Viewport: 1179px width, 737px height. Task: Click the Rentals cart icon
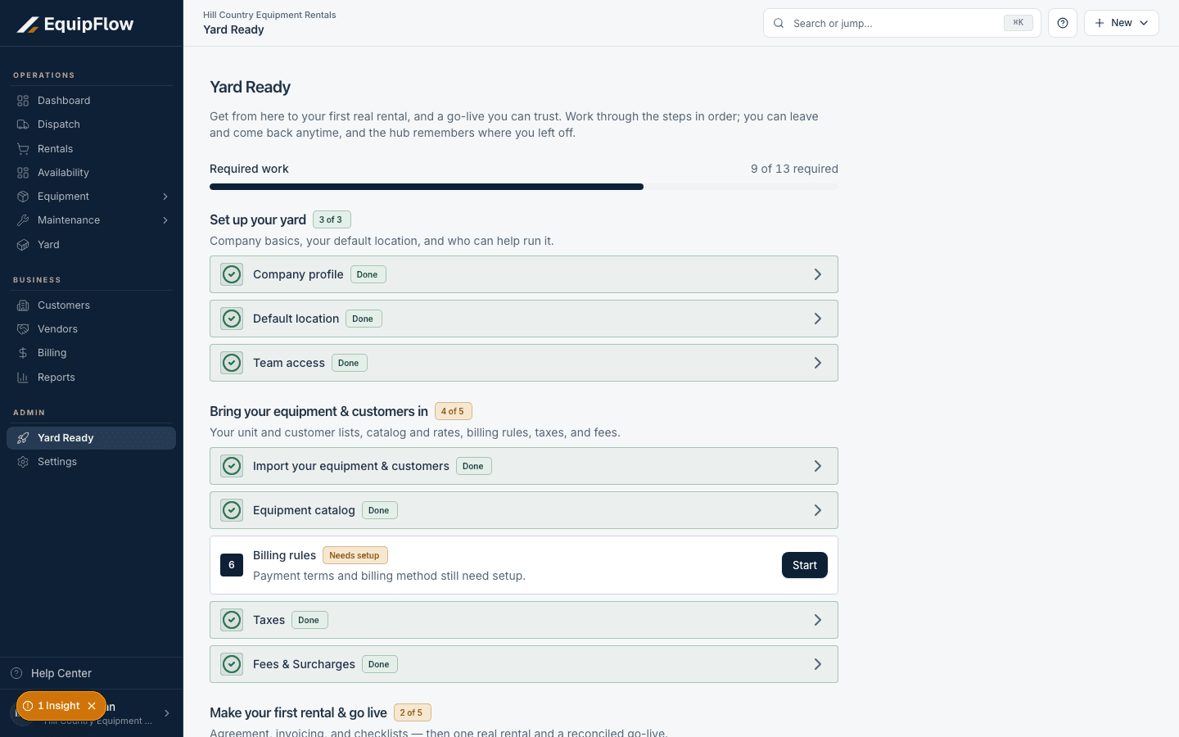point(23,149)
